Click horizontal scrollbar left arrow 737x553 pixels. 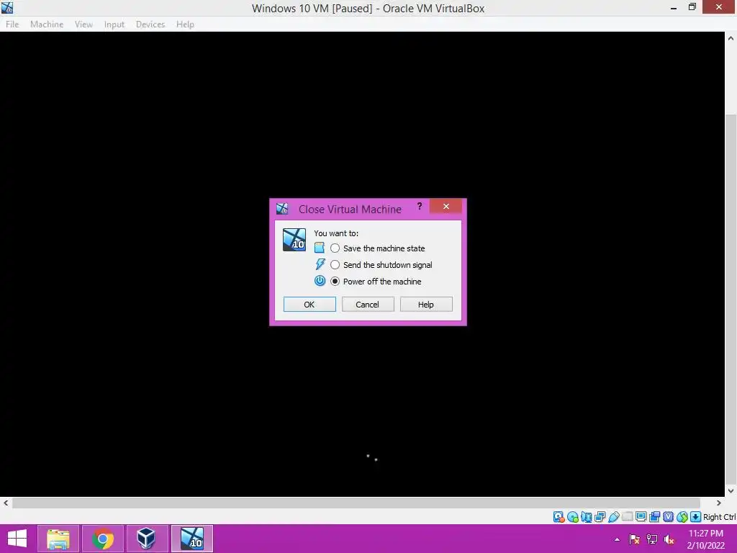[x=6, y=503]
